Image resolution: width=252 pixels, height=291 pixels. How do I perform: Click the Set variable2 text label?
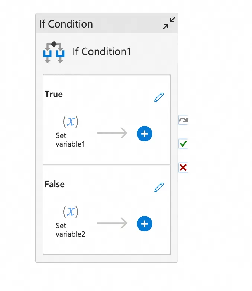coord(70,230)
